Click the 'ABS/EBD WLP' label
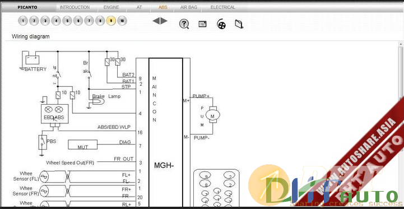Image resolution: width=404 pixels, height=209 pixels. (114, 127)
